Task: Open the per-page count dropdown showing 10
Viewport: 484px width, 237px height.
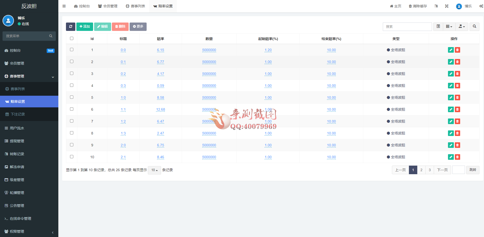Action: click(x=154, y=170)
